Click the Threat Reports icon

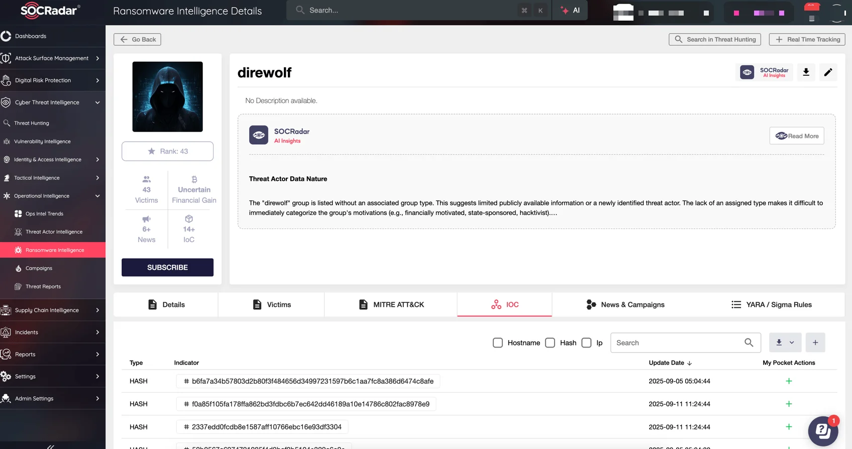18,287
